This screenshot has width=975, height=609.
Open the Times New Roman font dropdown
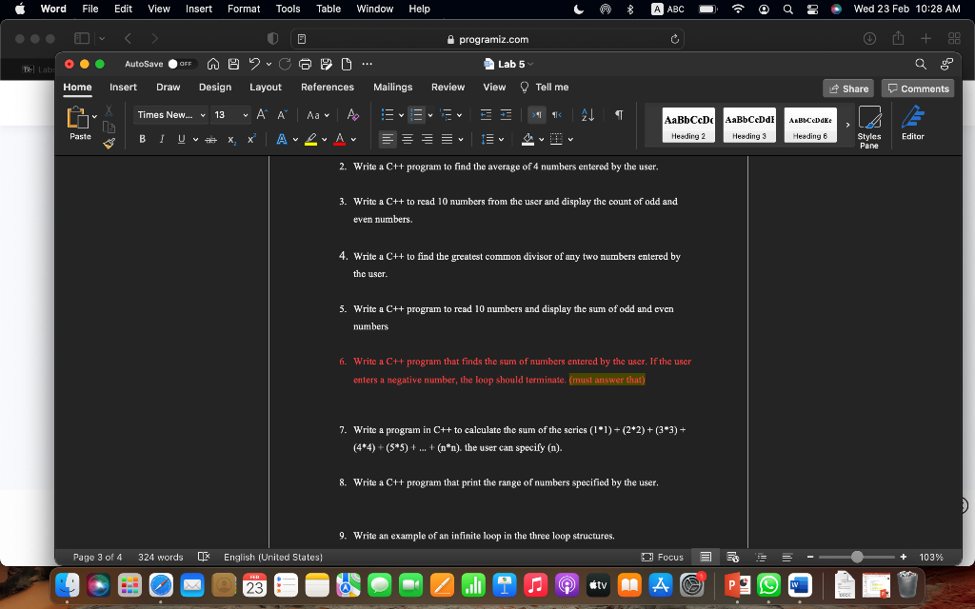point(170,114)
